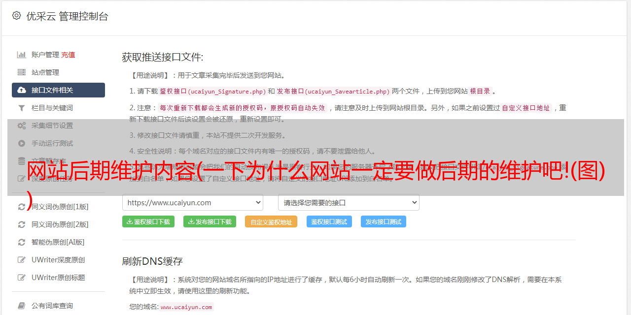Click the red 根目录 code text
This screenshot has height=315, width=631.
[480, 91]
